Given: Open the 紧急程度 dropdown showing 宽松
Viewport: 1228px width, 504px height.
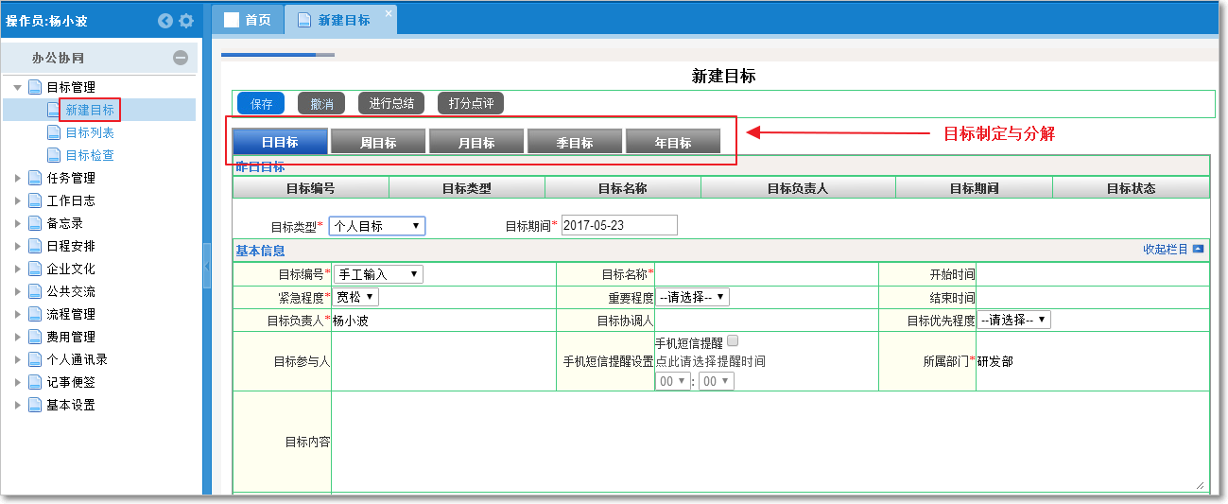Looking at the screenshot, I should coord(355,297).
